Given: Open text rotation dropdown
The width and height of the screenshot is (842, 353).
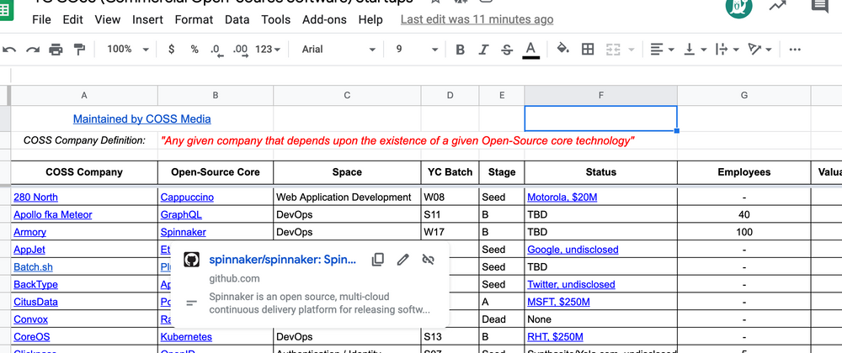Looking at the screenshot, I should pyautogui.click(x=759, y=50).
